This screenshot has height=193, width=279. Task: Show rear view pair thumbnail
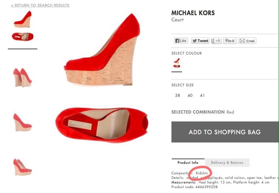click(22, 77)
